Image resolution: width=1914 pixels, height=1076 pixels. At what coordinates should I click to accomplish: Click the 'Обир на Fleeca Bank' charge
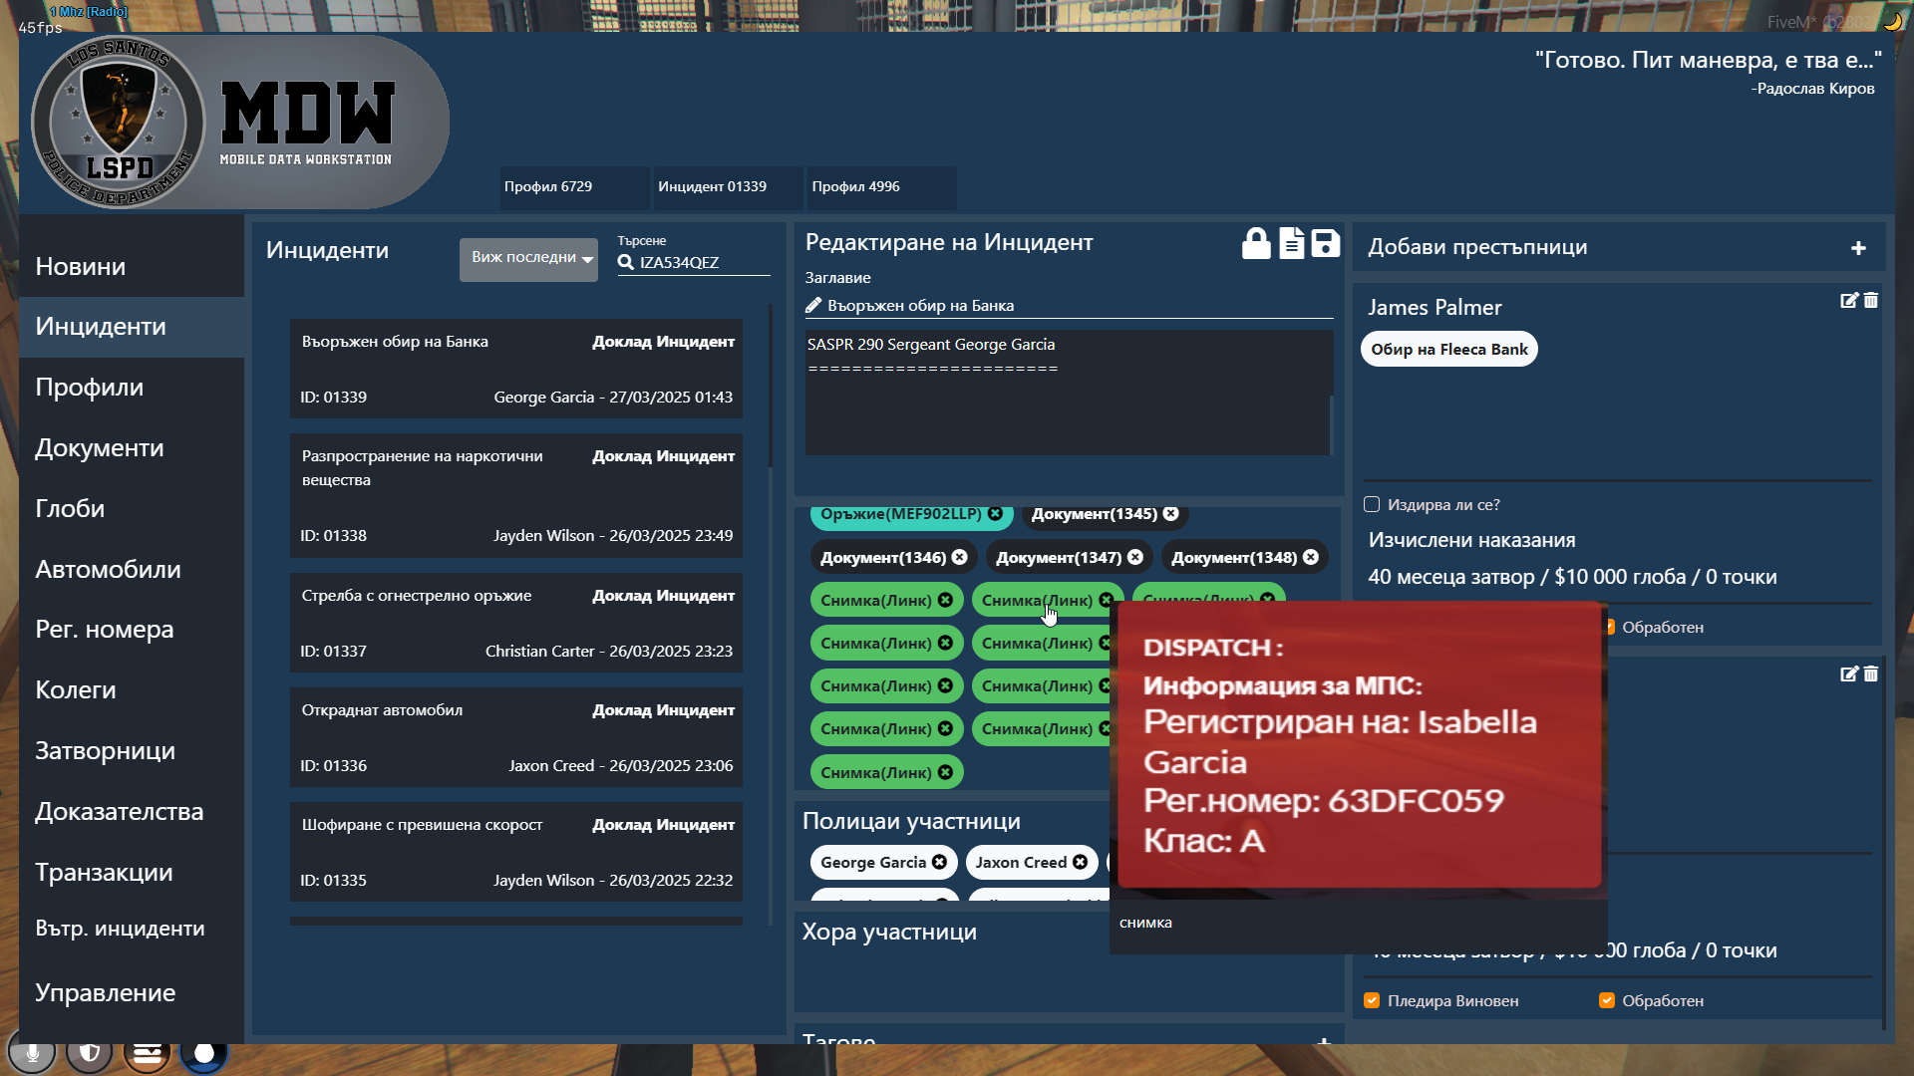[x=1448, y=350]
